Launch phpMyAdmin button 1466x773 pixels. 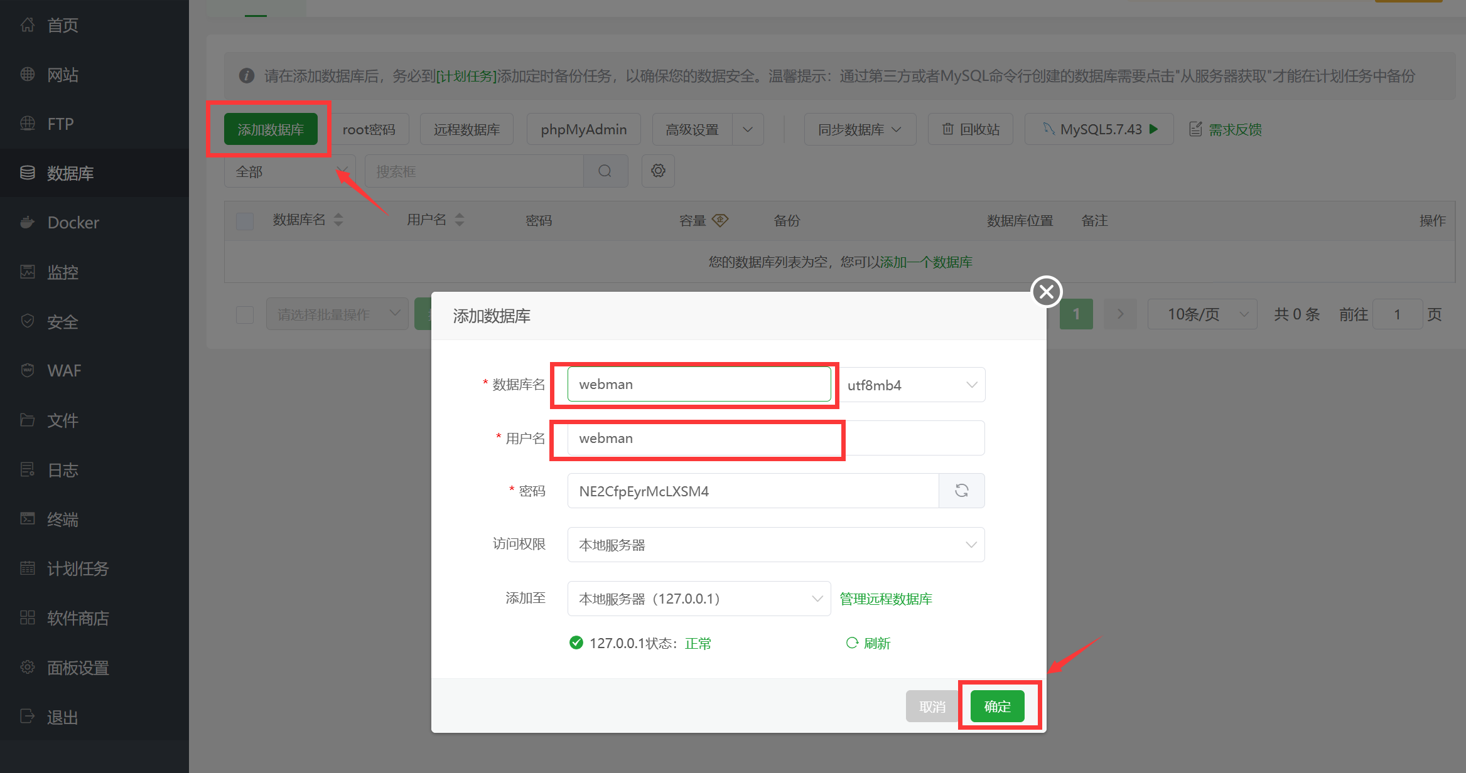pyautogui.click(x=584, y=129)
